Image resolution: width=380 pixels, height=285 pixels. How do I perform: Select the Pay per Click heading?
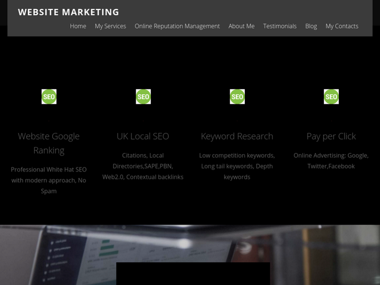tap(331, 136)
